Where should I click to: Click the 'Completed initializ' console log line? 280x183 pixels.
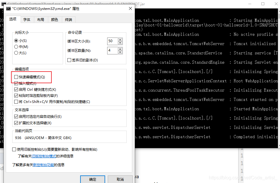pyautogui.click(x=256, y=137)
